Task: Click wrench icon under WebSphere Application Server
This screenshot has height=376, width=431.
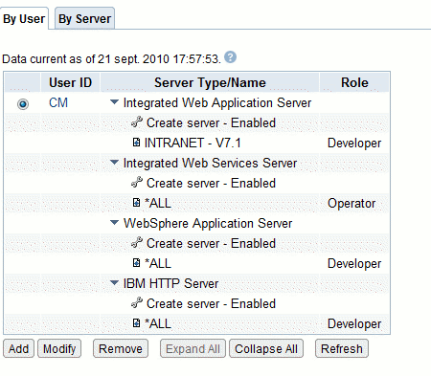Action: coord(137,243)
